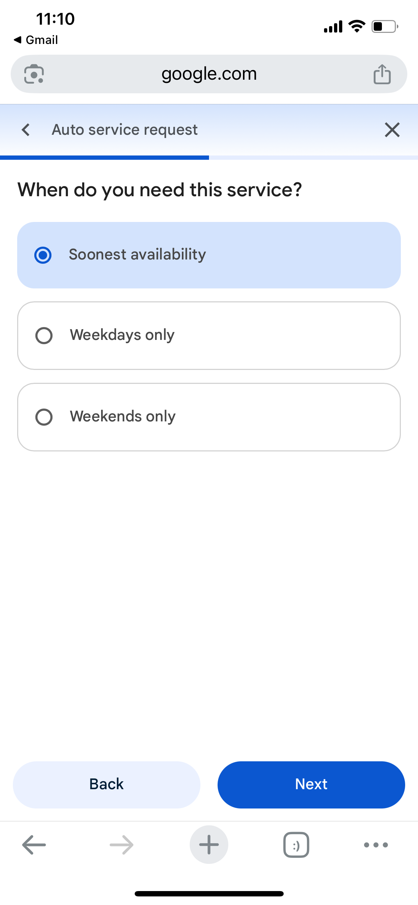The width and height of the screenshot is (418, 905).
Task: Open the share sheet icon
Action: [x=382, y=74]
